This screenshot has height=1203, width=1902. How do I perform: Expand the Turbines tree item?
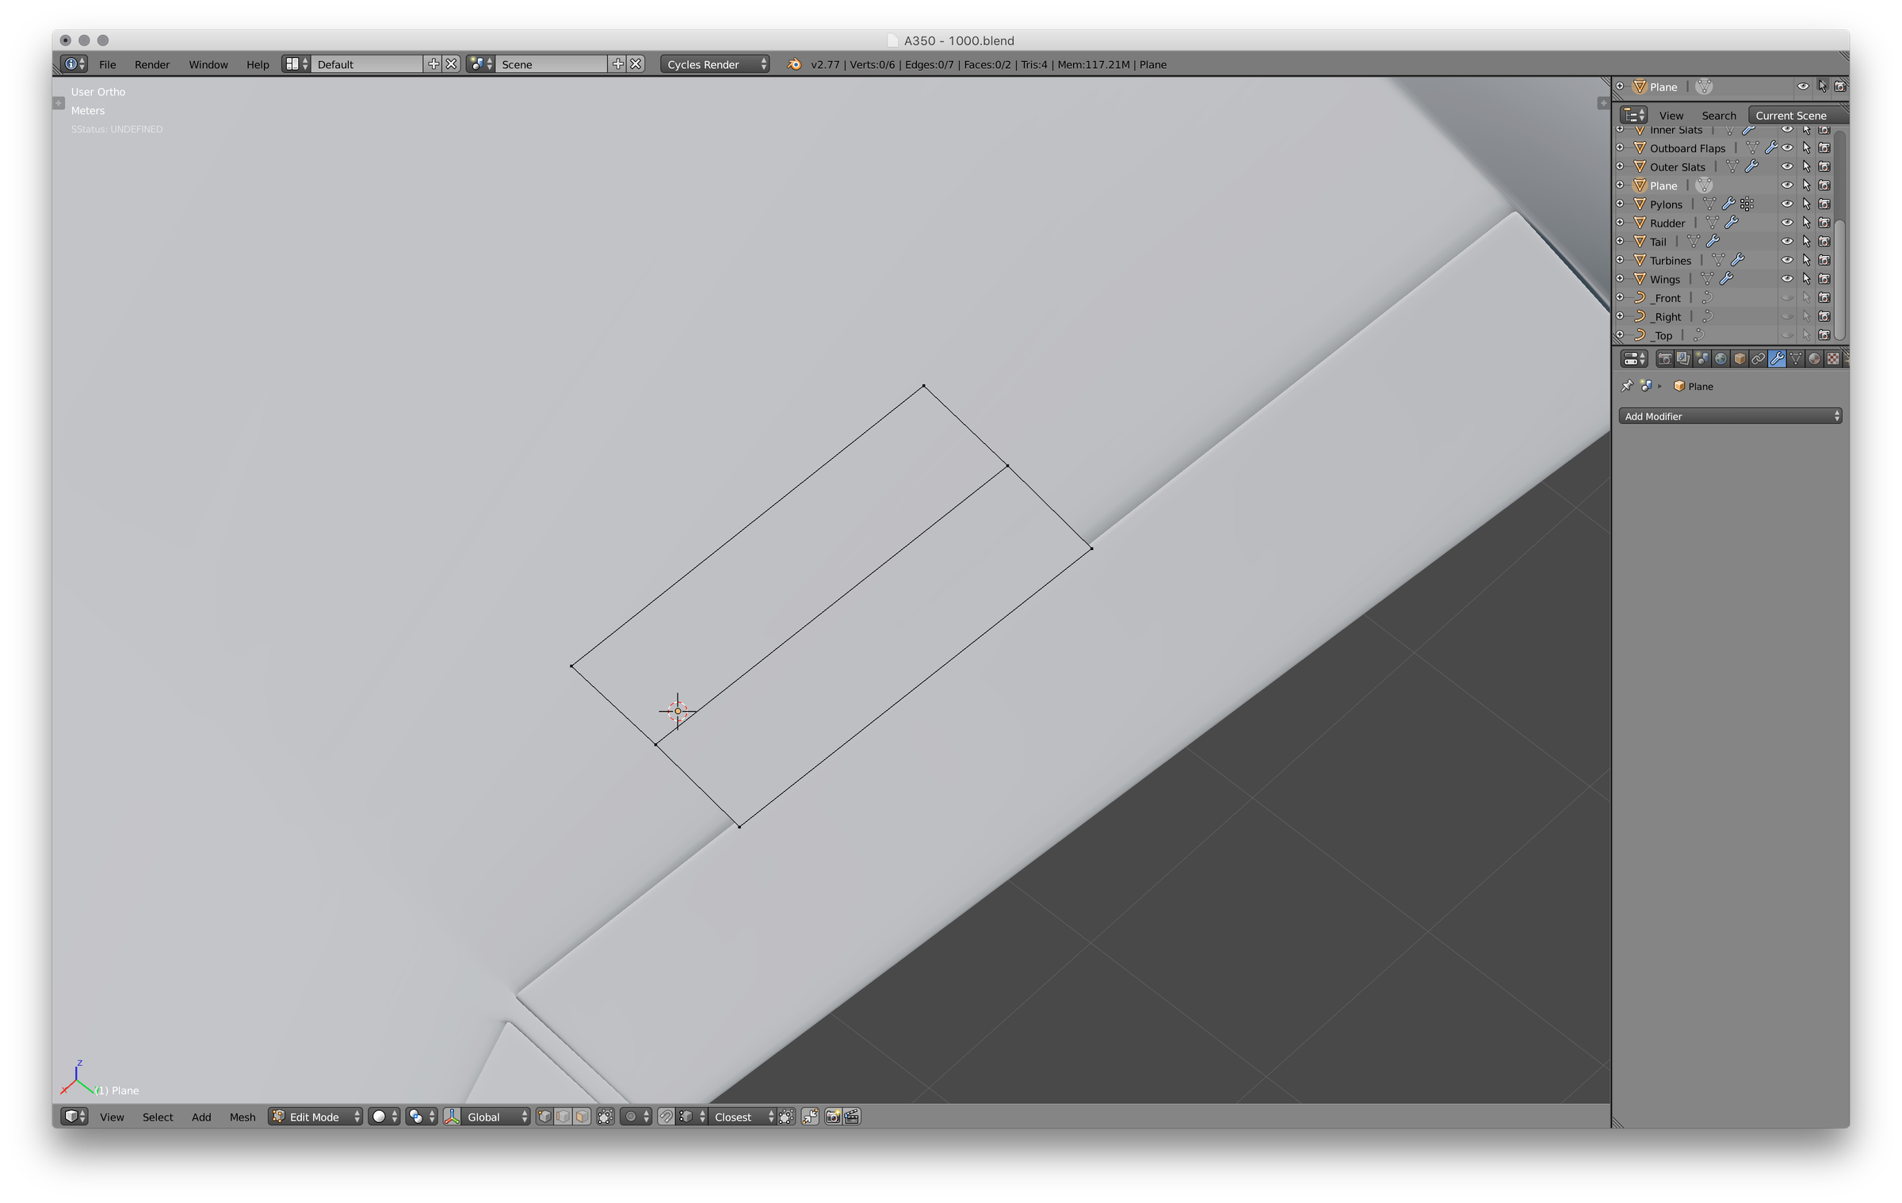click(1620, 260)
